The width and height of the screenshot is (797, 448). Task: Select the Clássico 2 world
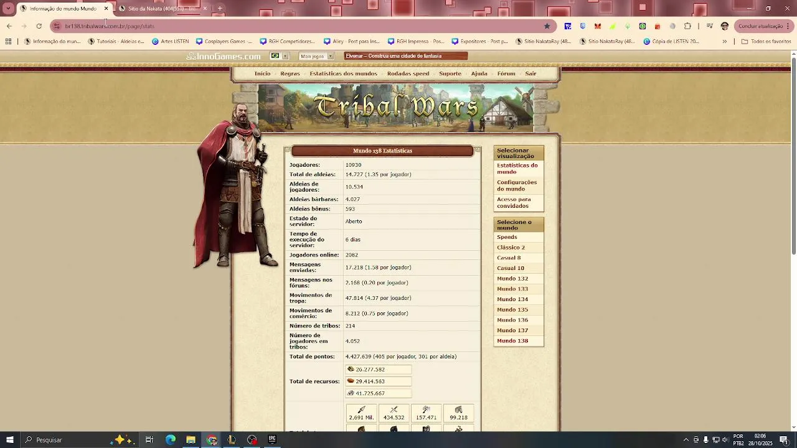511,248
